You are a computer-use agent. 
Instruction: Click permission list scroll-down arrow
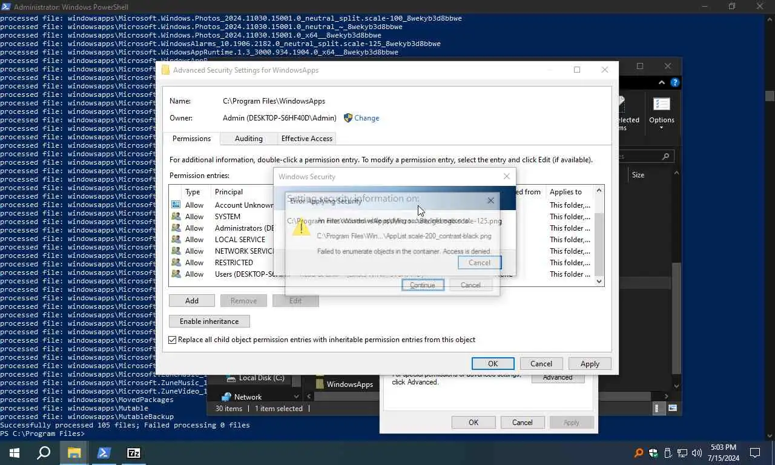tap(599, 281)
